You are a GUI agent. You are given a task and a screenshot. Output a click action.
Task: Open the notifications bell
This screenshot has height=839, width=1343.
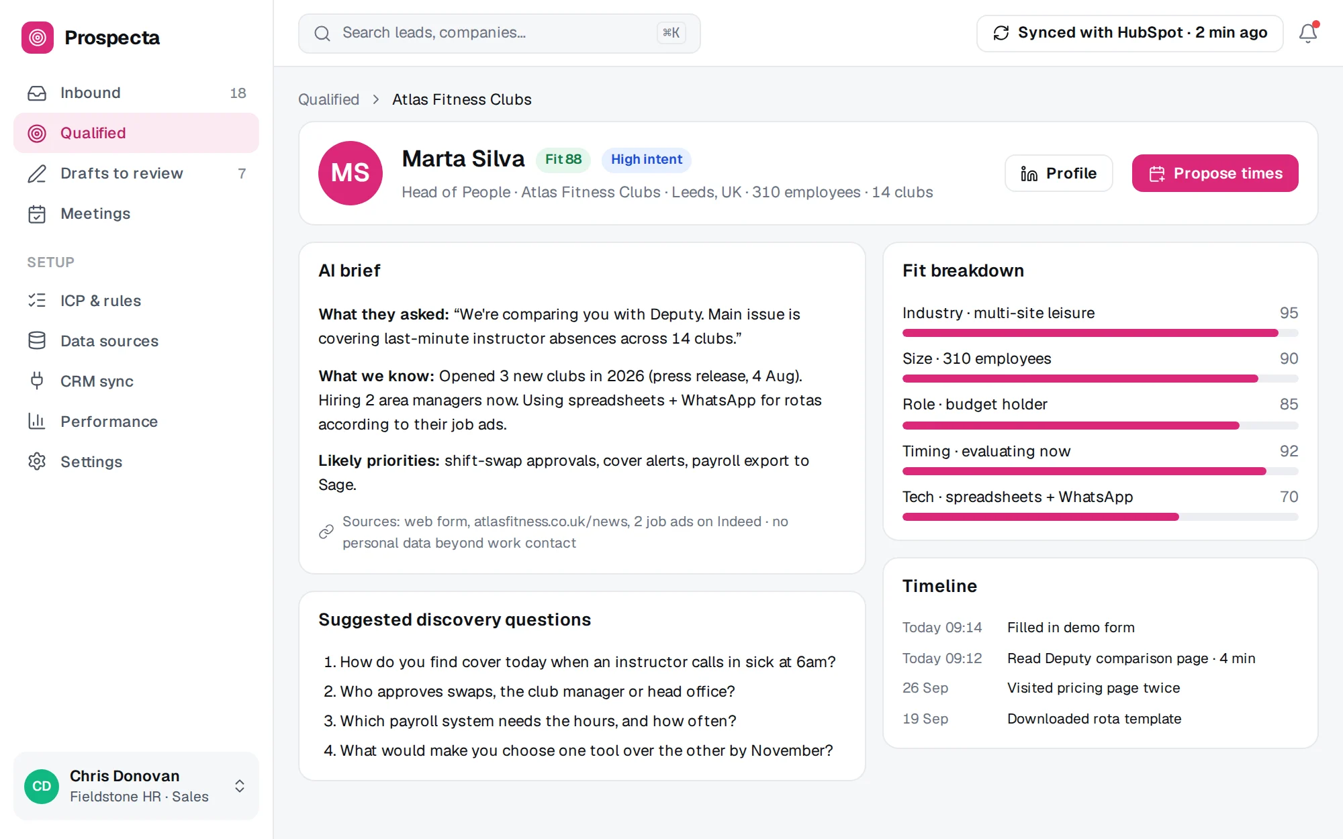[x=1307, y=33]
